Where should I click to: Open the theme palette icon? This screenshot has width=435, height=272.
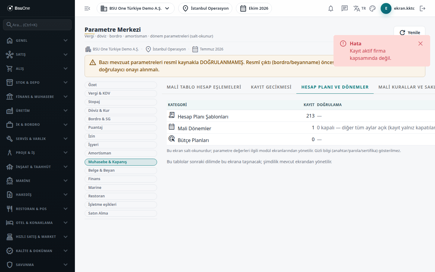[x=372, y=8]
